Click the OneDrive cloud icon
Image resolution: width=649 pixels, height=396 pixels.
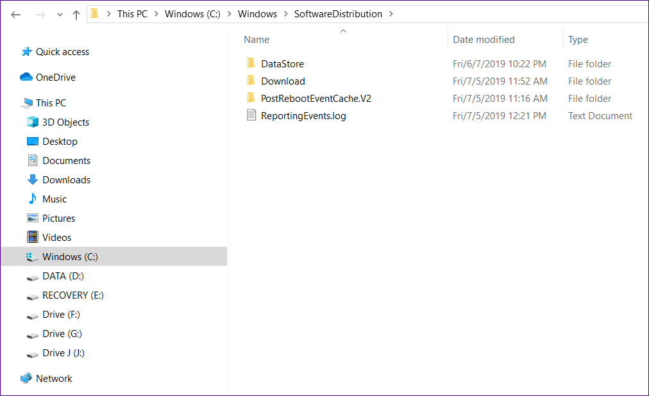click(x=26, y=77)
